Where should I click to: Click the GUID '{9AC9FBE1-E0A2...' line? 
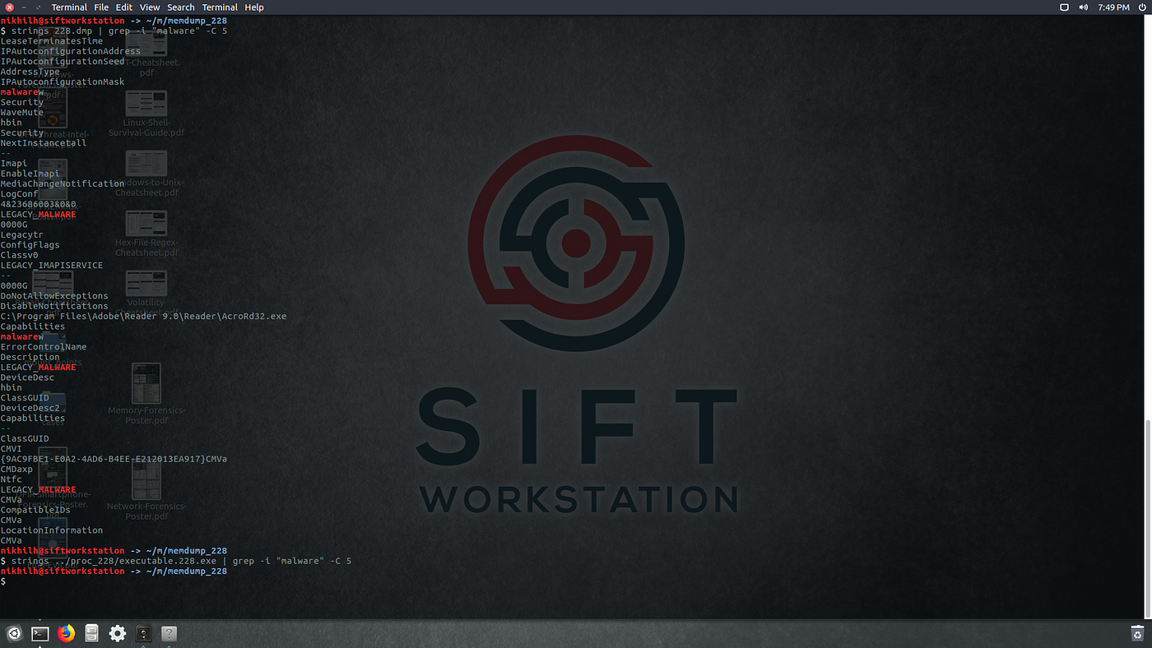(x=114, y=458)
